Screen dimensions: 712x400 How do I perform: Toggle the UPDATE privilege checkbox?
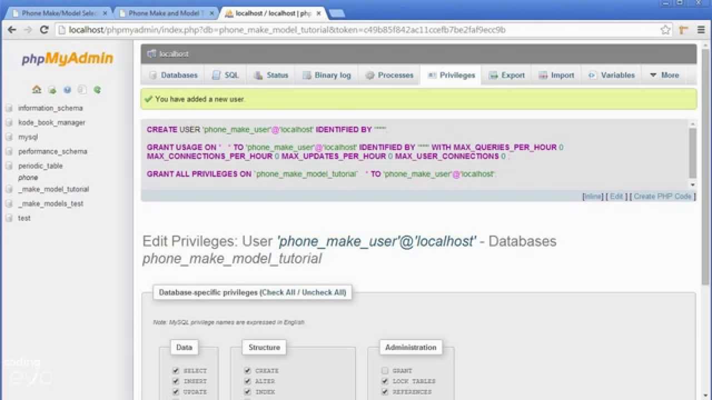point(176,392)
